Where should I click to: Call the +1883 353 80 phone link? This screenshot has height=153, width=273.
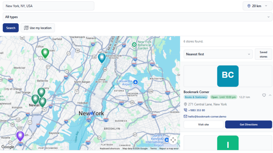[196, 110]
